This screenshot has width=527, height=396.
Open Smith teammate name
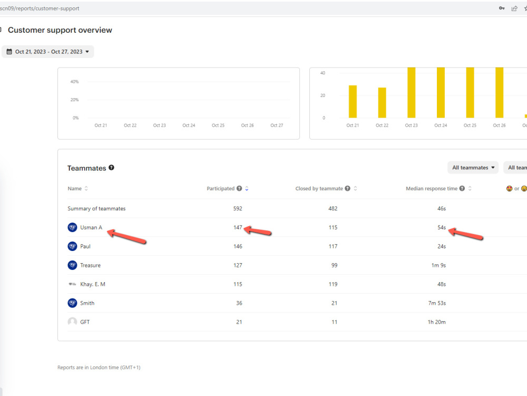click(x=87, y=303)
